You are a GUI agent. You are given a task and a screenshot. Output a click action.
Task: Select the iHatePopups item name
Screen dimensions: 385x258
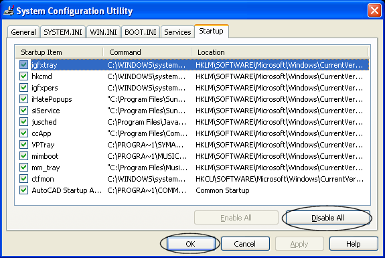point(52,99)
